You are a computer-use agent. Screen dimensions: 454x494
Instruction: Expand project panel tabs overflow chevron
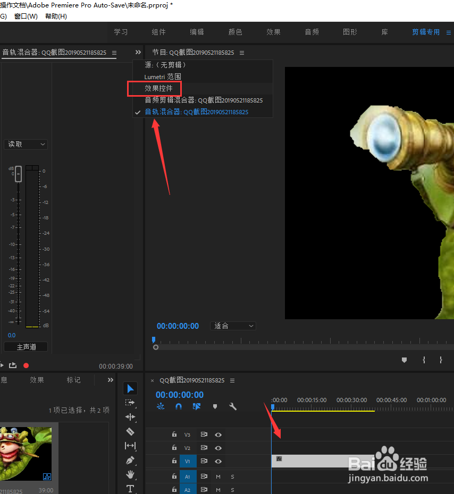tap(111, 380)
